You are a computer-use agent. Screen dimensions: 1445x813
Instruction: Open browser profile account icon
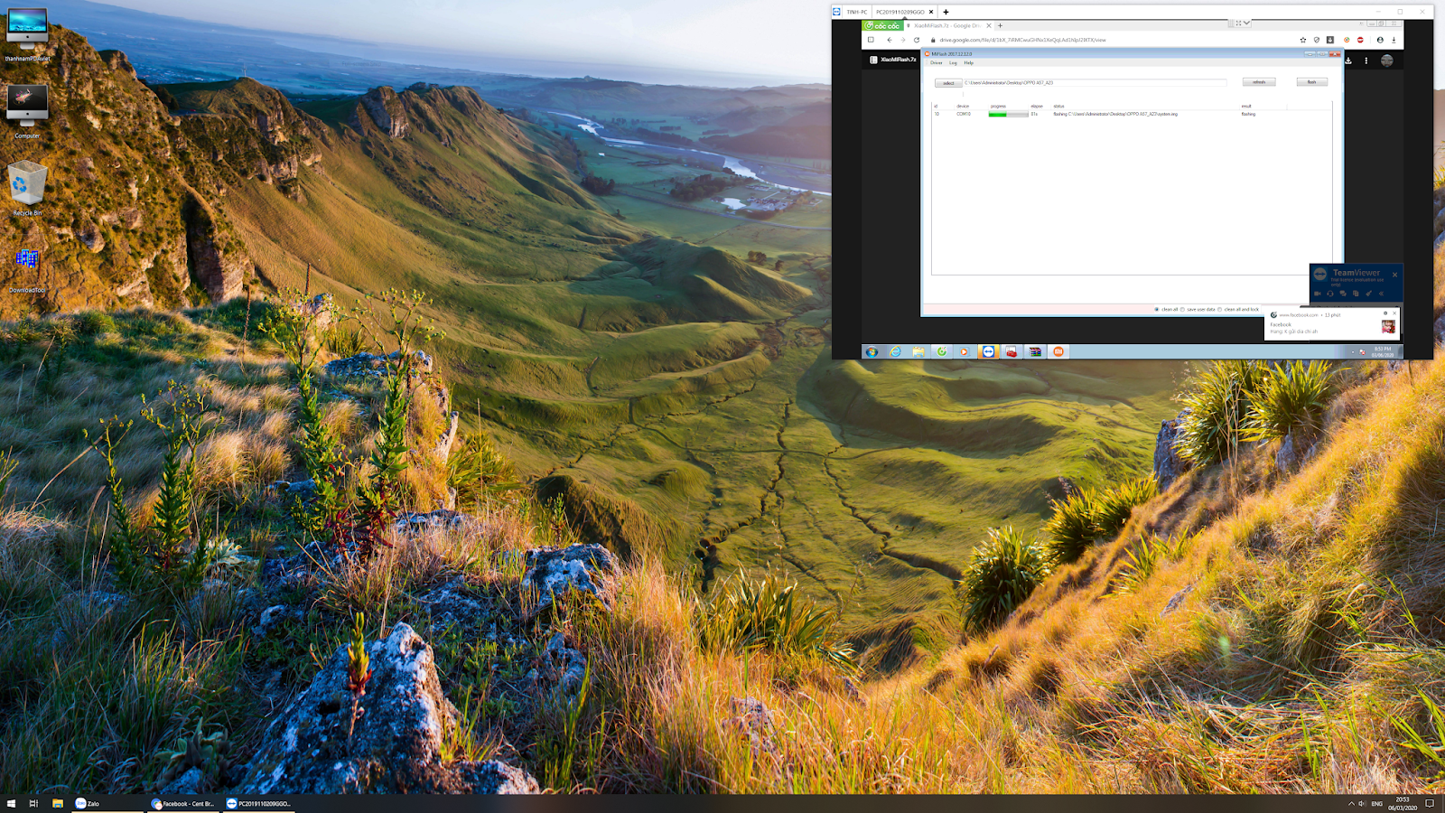coord(1380,40)
